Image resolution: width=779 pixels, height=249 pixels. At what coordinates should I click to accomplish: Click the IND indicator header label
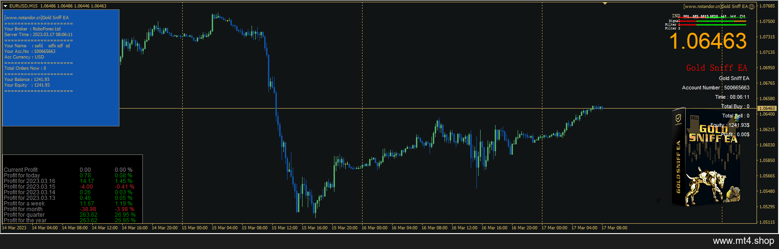point(676,16)
